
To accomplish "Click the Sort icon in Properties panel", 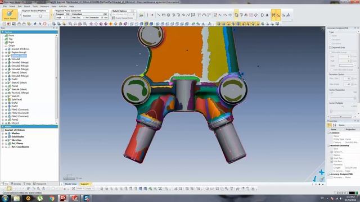I will [334, 125].
